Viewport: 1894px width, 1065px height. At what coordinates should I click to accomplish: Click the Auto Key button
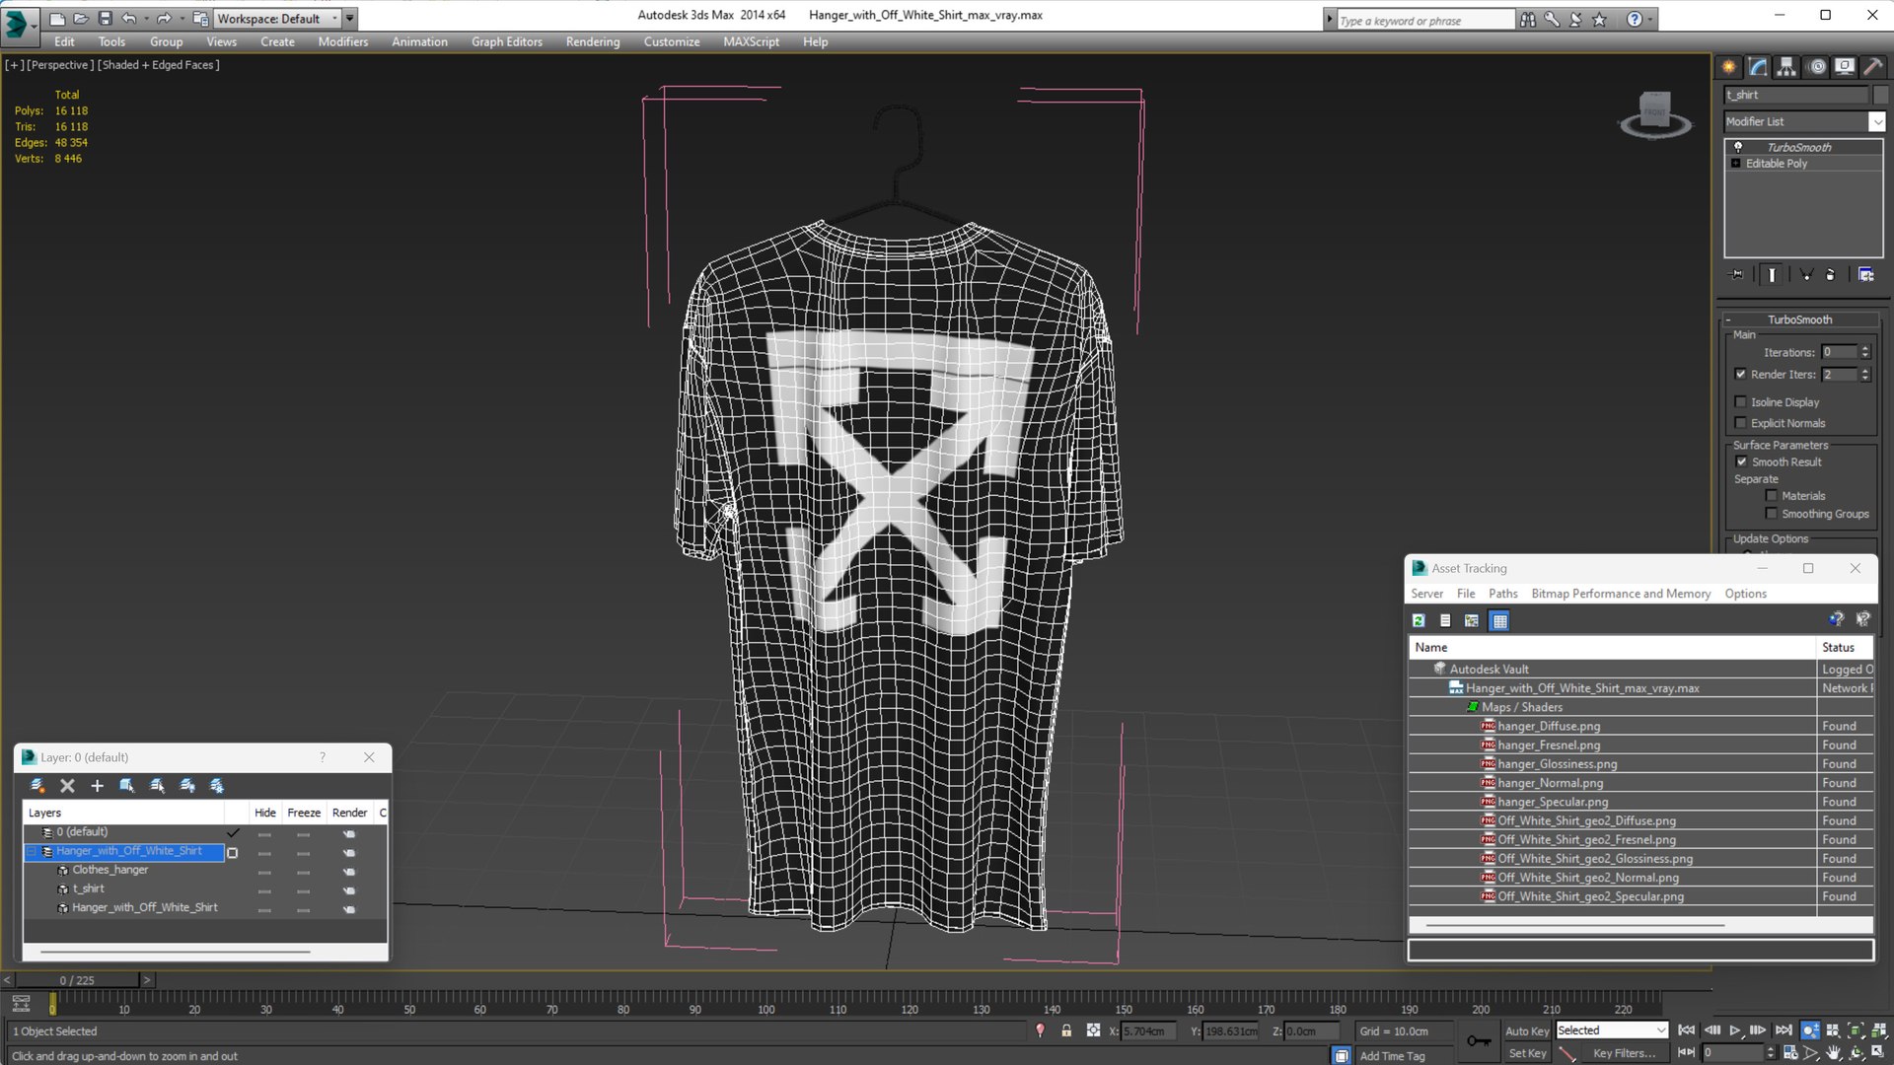pos(1526,1031)
